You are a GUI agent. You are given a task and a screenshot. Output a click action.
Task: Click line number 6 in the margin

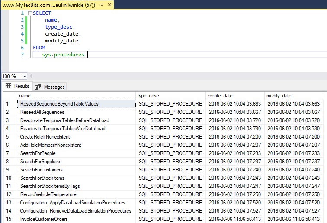(x=22, y=48)
